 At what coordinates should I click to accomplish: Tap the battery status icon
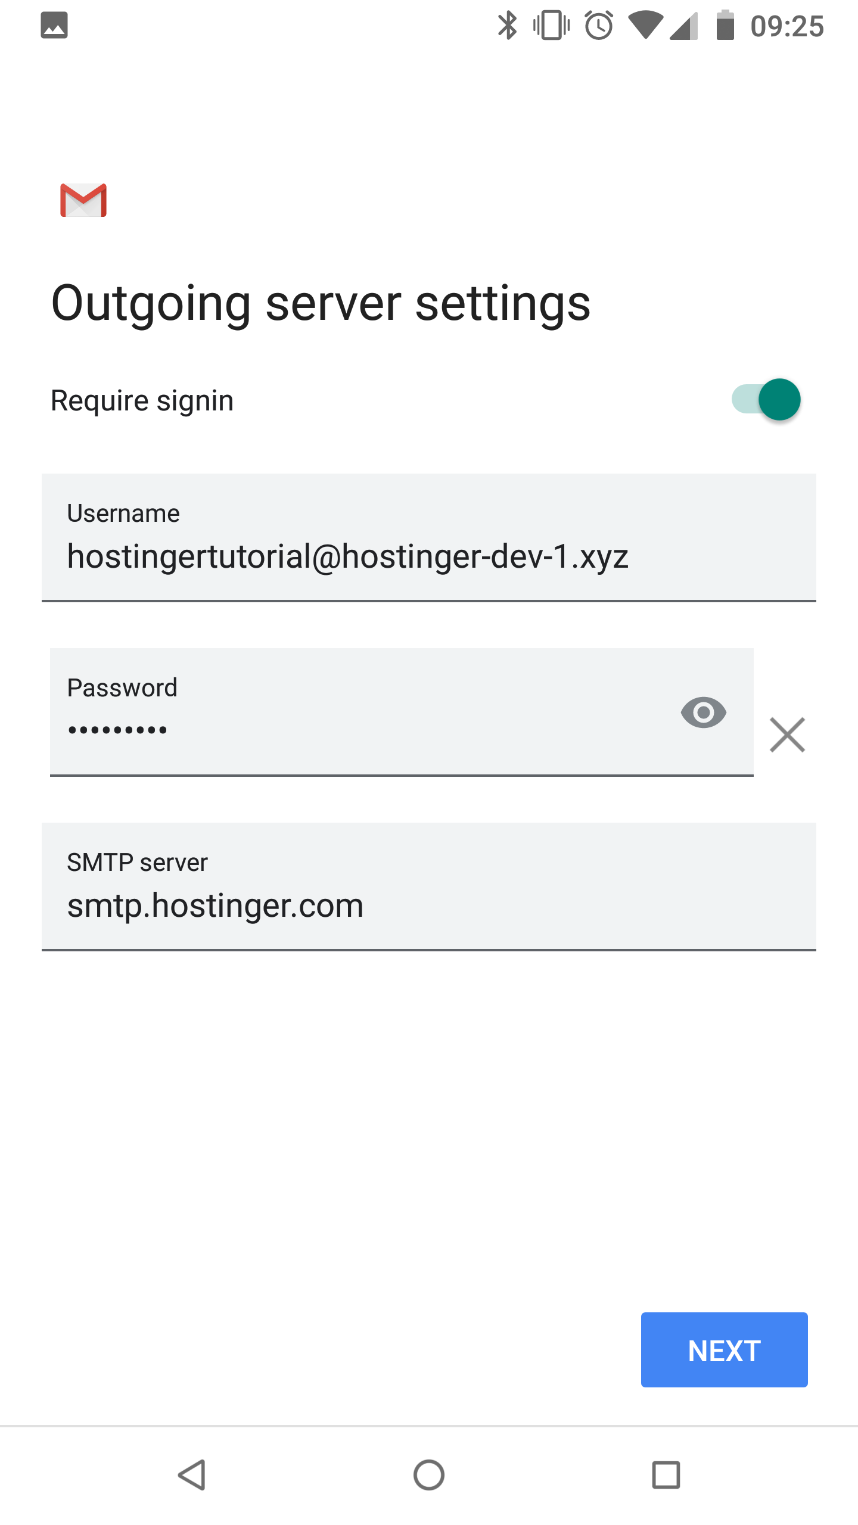tap(725, 26)
